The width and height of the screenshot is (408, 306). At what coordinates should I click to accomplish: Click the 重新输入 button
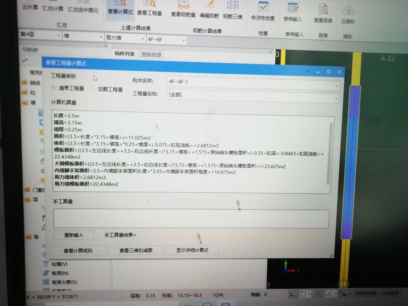(x=74, y=235)
